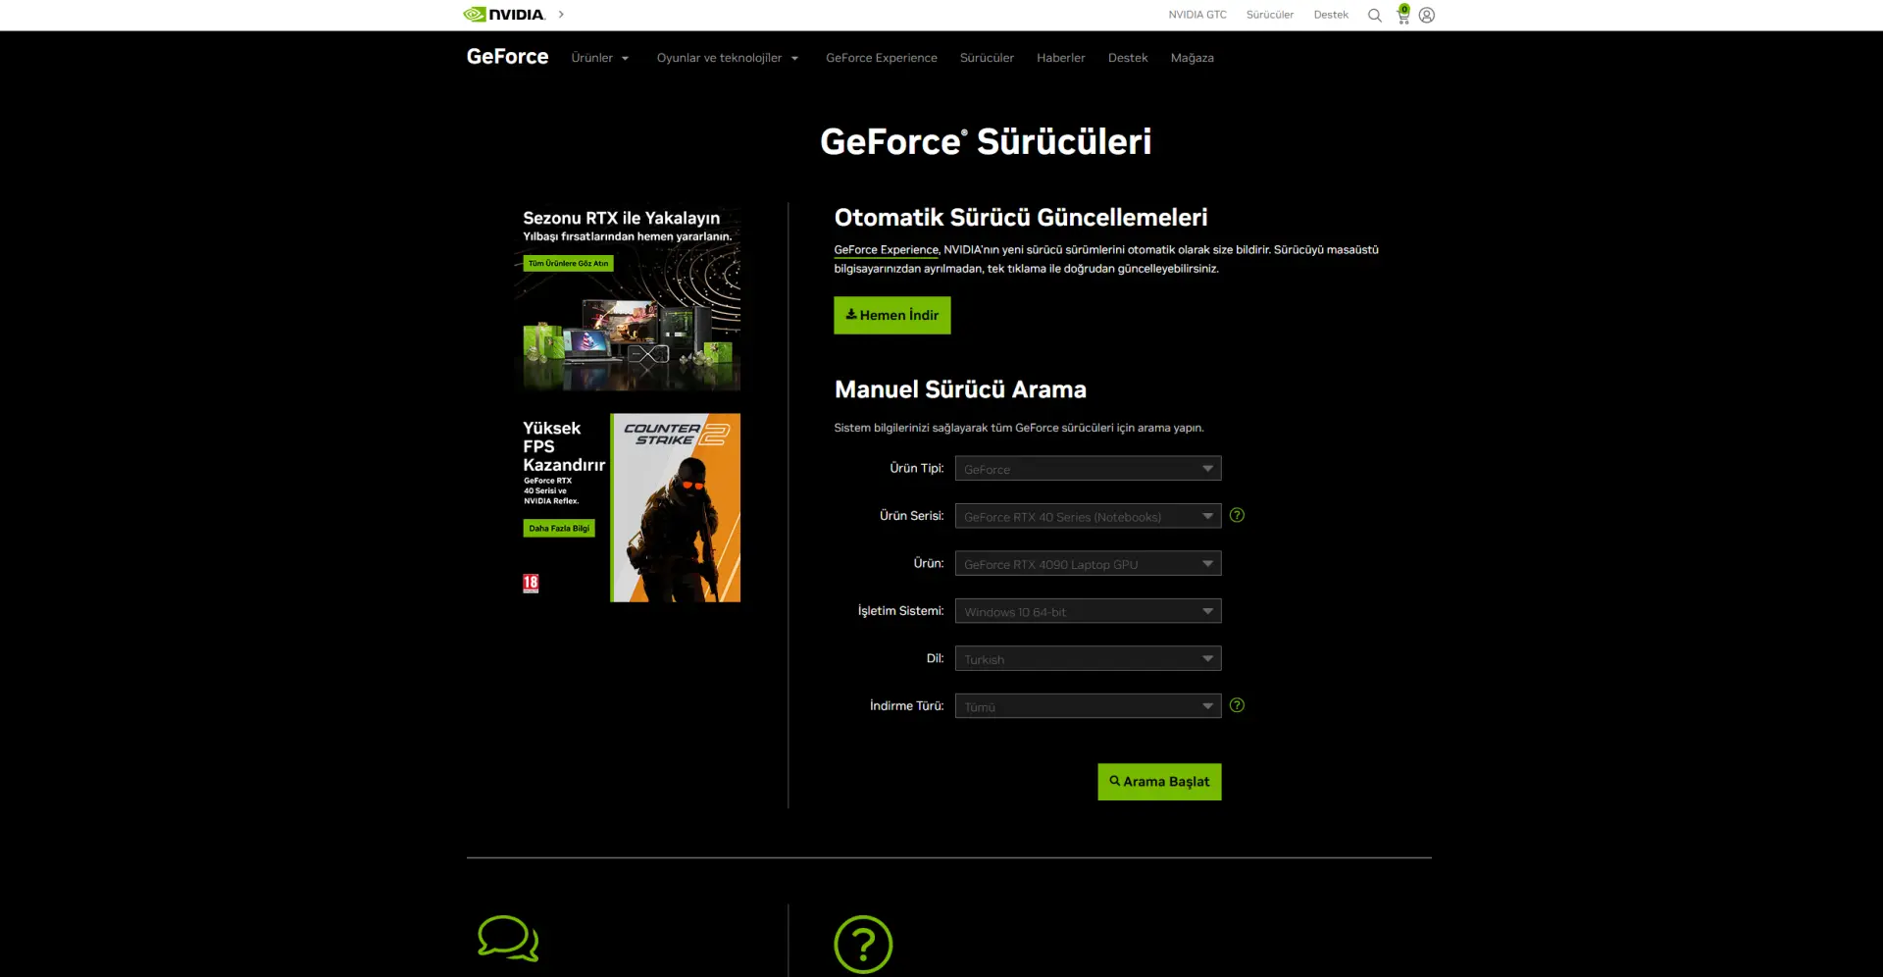Open the shopping cart icon
Image resolution: width=1883 pixels, height=977 pixels.
tap(1403, 15)
